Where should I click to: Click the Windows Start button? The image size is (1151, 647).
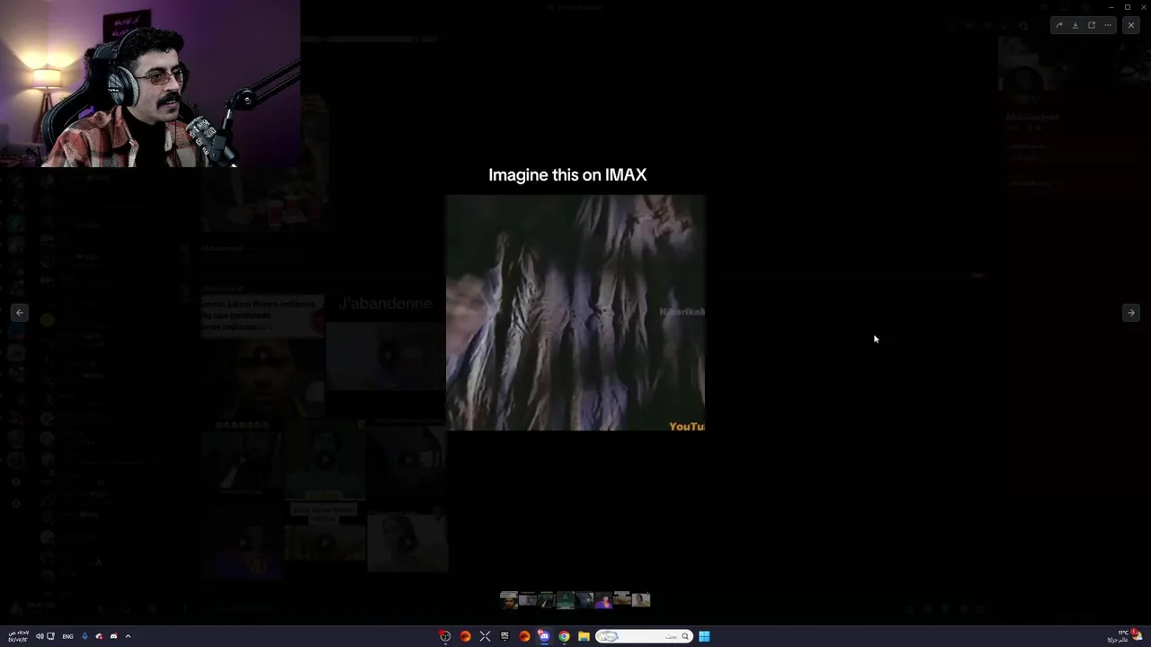pyautogui.click(x=704, y=636)
